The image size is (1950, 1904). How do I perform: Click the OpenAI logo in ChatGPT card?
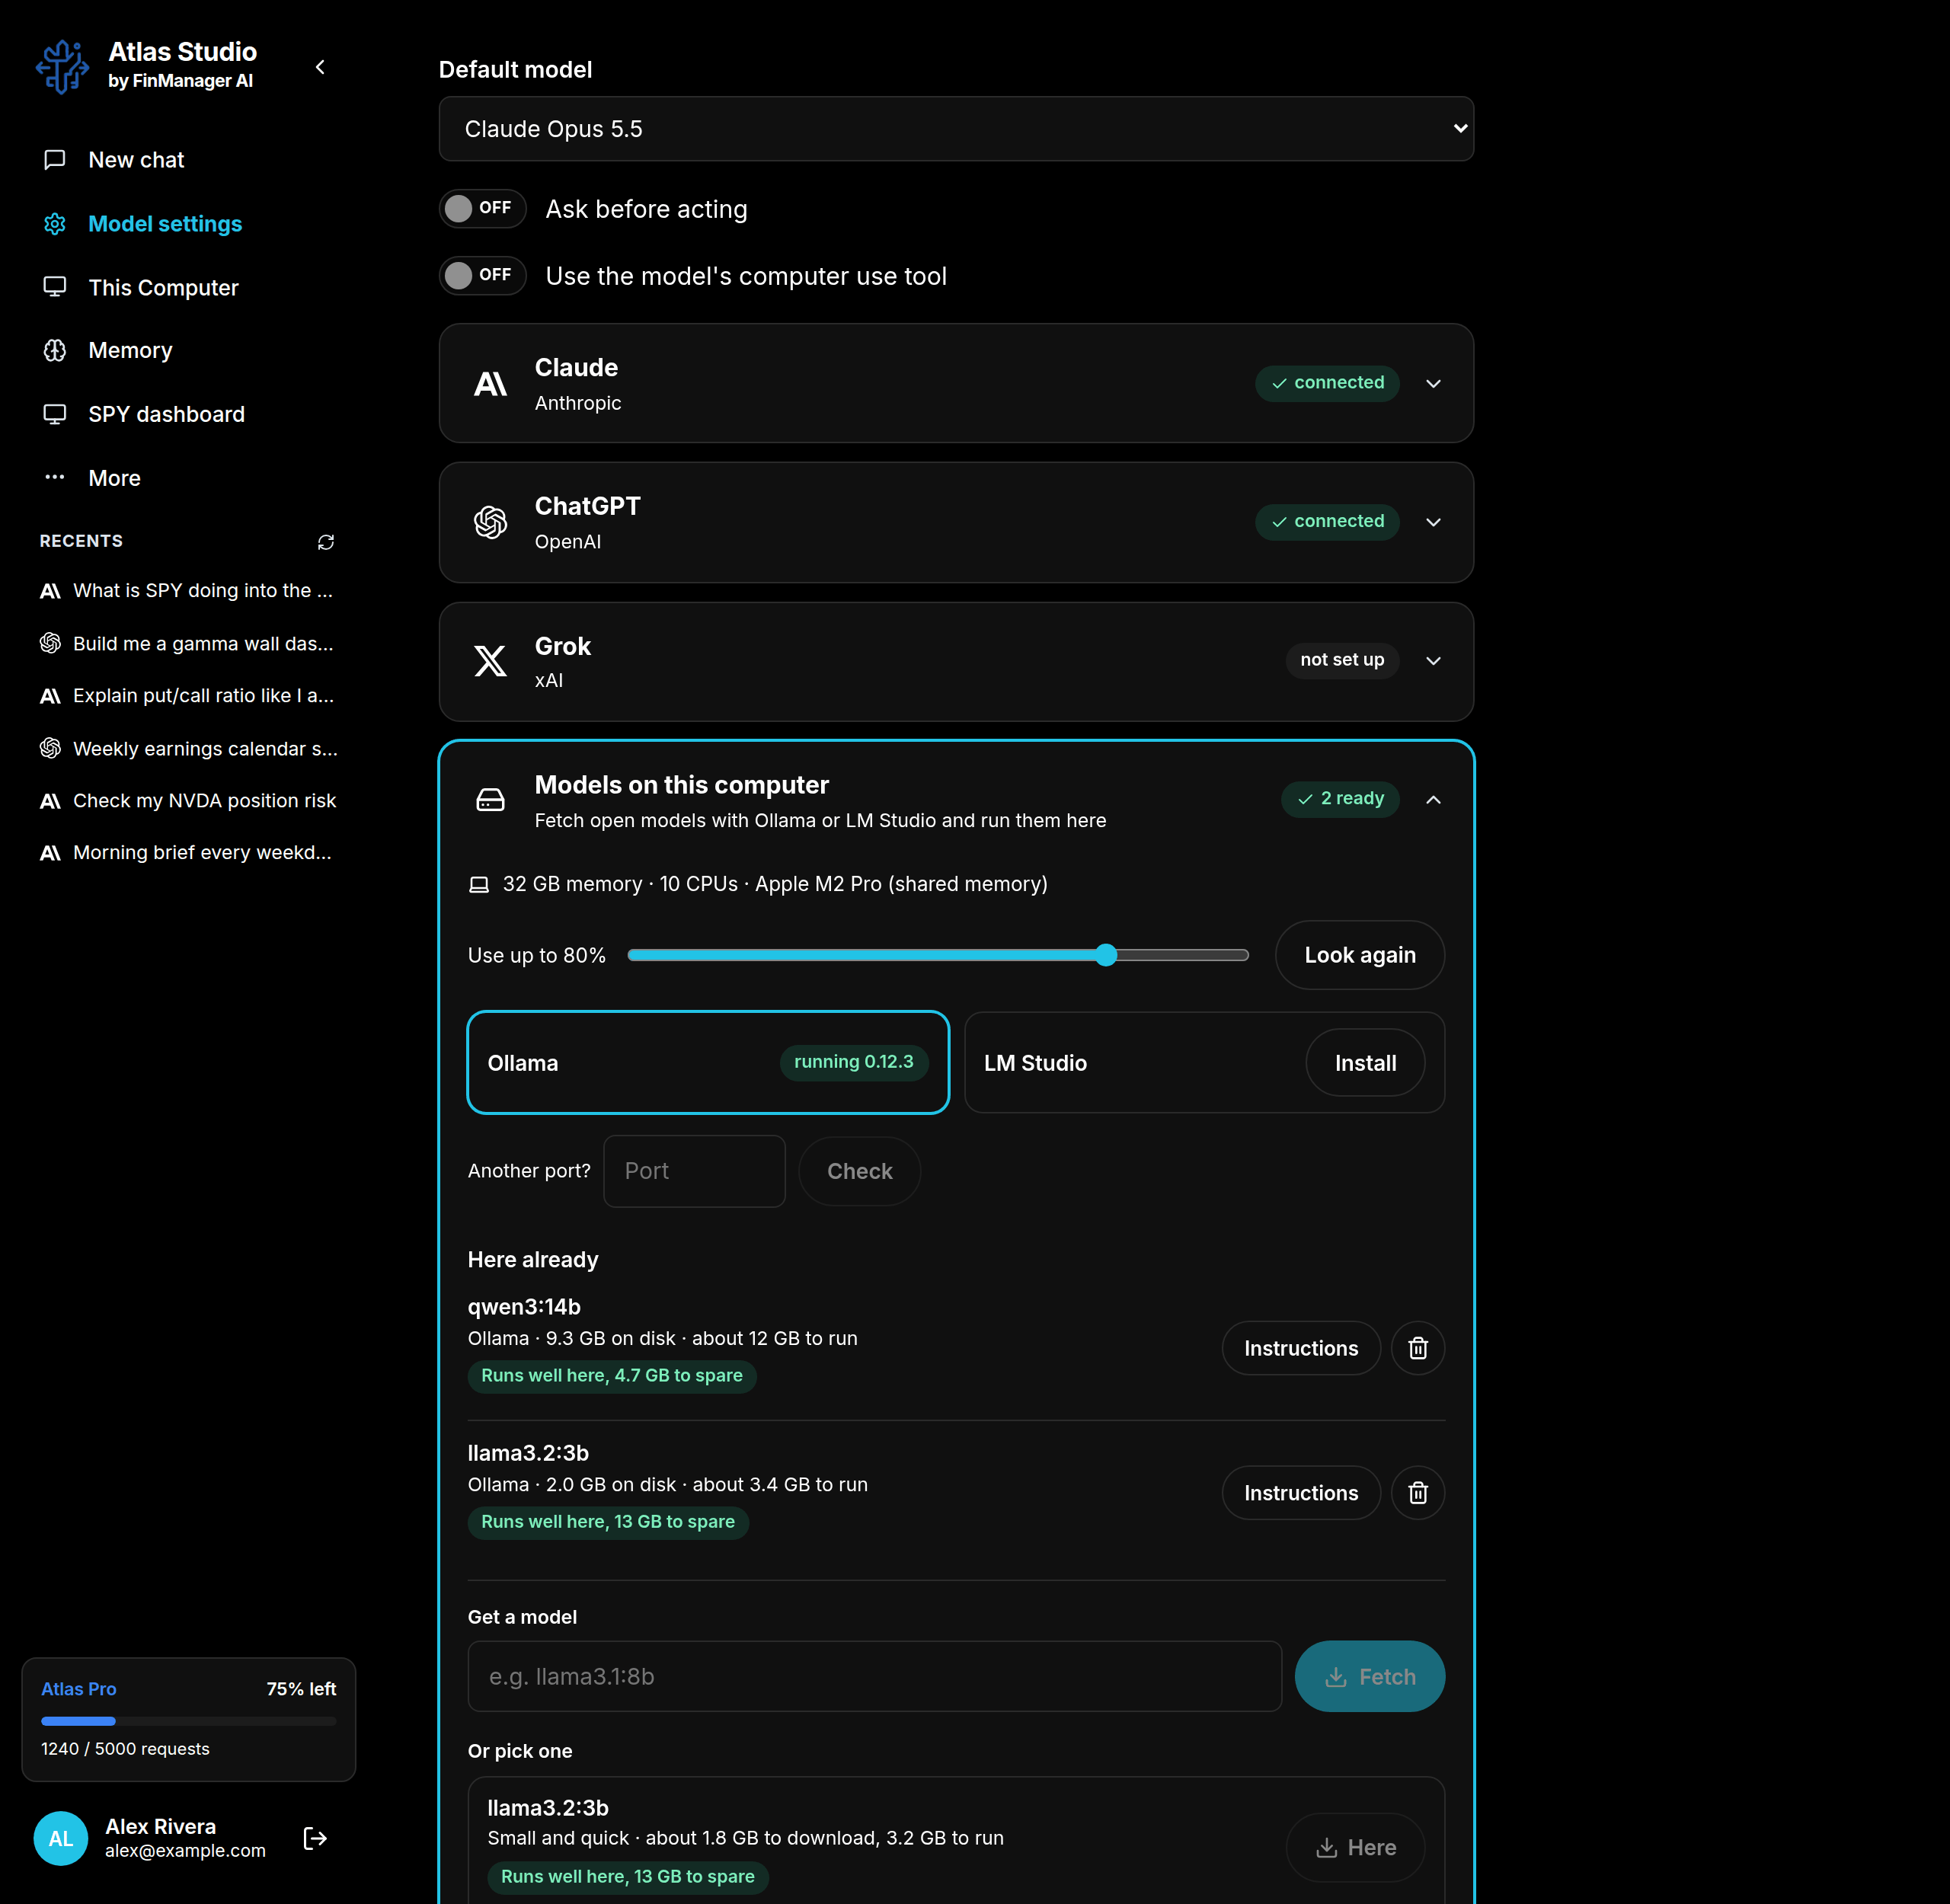pos(490,522)
